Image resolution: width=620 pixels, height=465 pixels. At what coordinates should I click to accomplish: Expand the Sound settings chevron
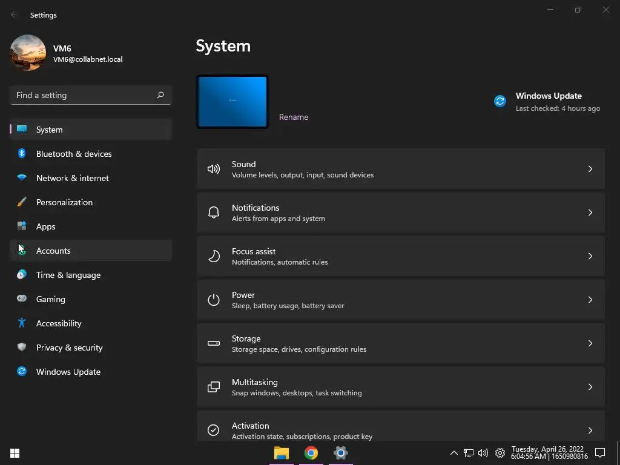(x=590, y=170)
